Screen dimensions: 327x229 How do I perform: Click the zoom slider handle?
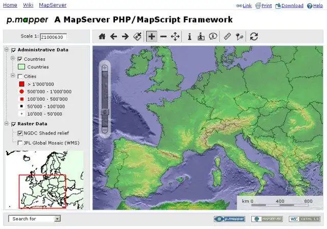[105, 112]
